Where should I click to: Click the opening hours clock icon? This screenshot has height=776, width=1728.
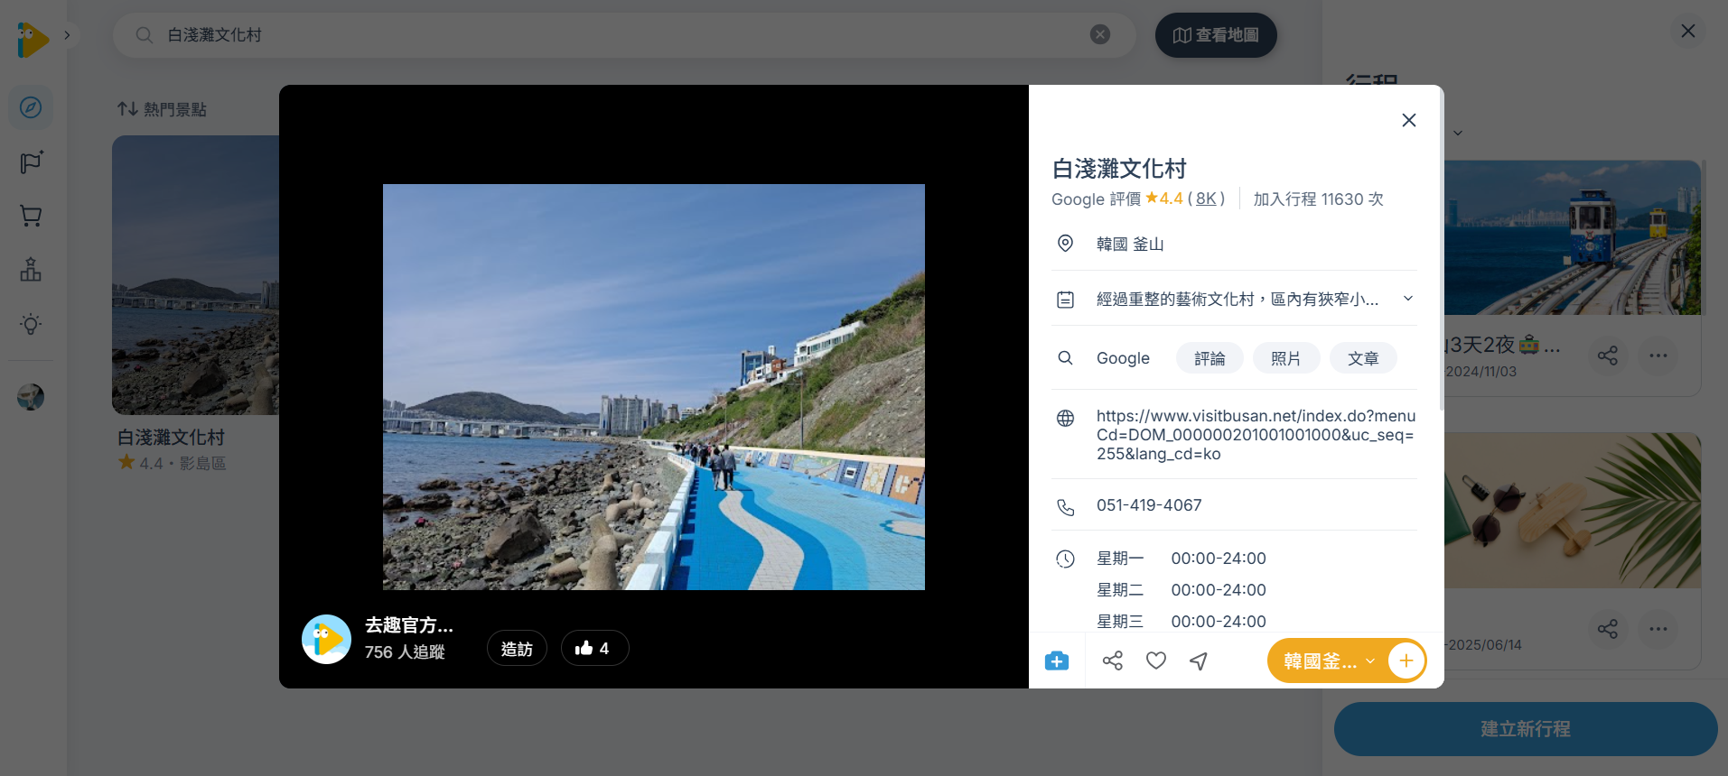tap(1066, 559)
